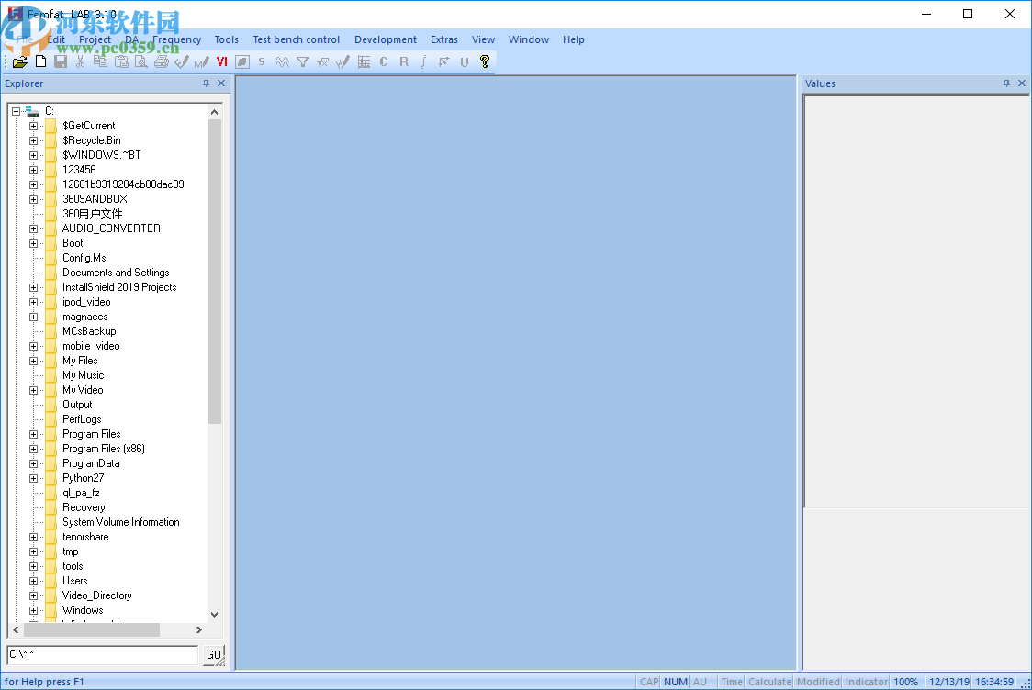This screenshot has height=690, width=1032.
Task: Open the Development menu
Action: pos(386,39)
